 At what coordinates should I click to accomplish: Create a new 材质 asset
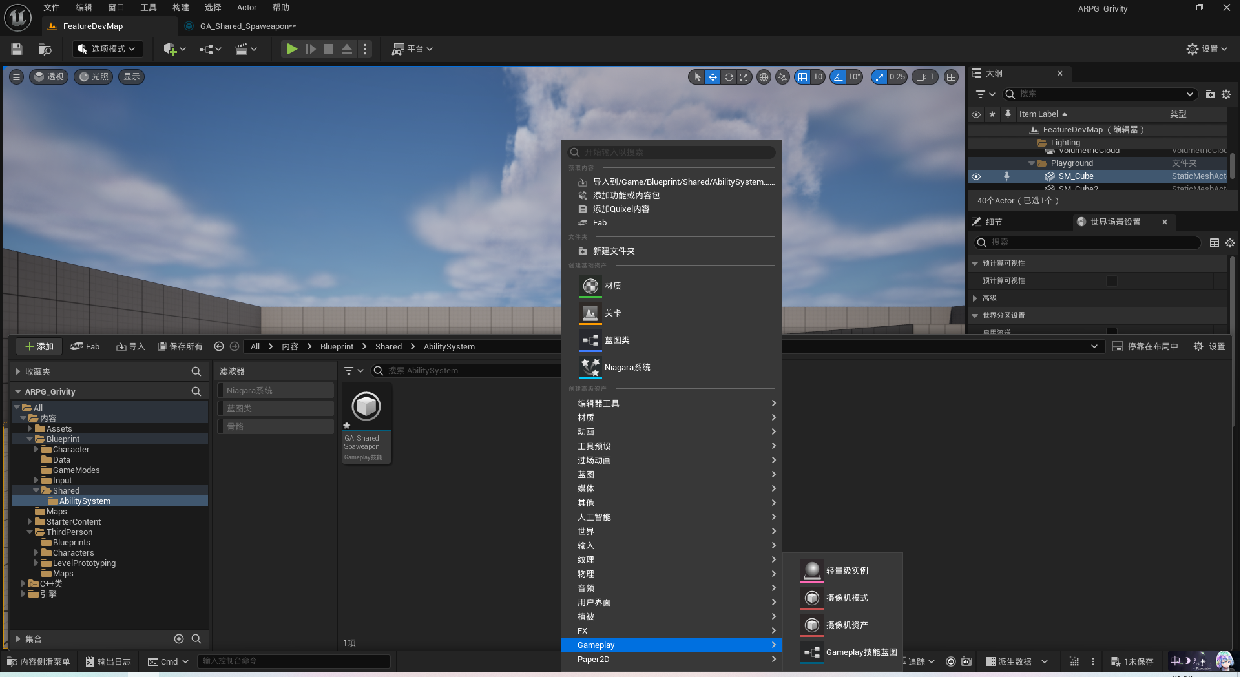point(672,286)
